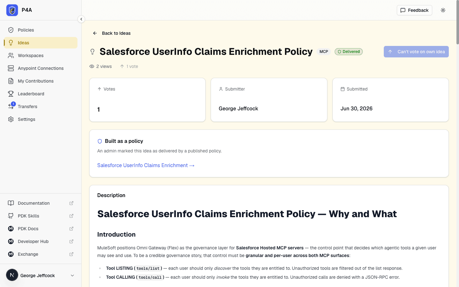459x287 pixels.
Task: Open Transfers menu item
Action: pyautogui.click(x=41, y=107)
